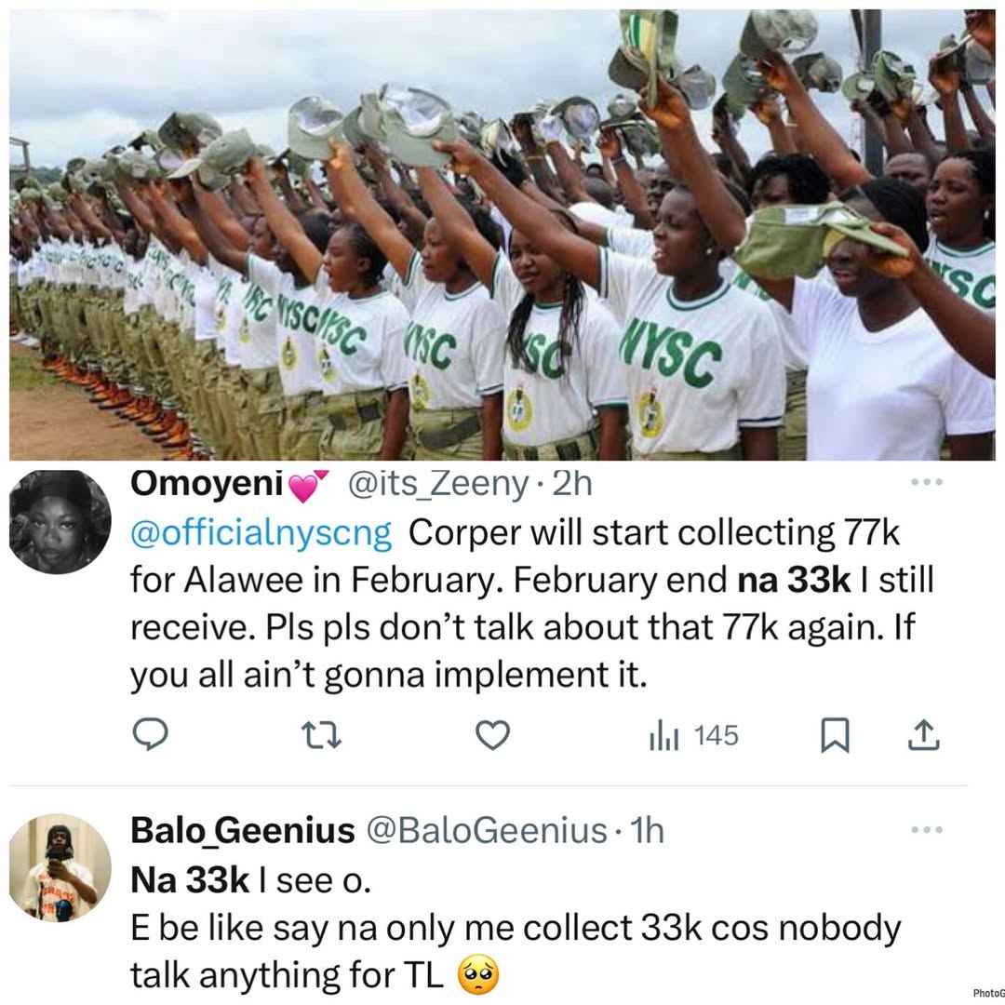Reply to Omoyeni's tweet via comment icon
Image resolution: width=1005 pixels, height=1005 pixels.
(150, 734)
